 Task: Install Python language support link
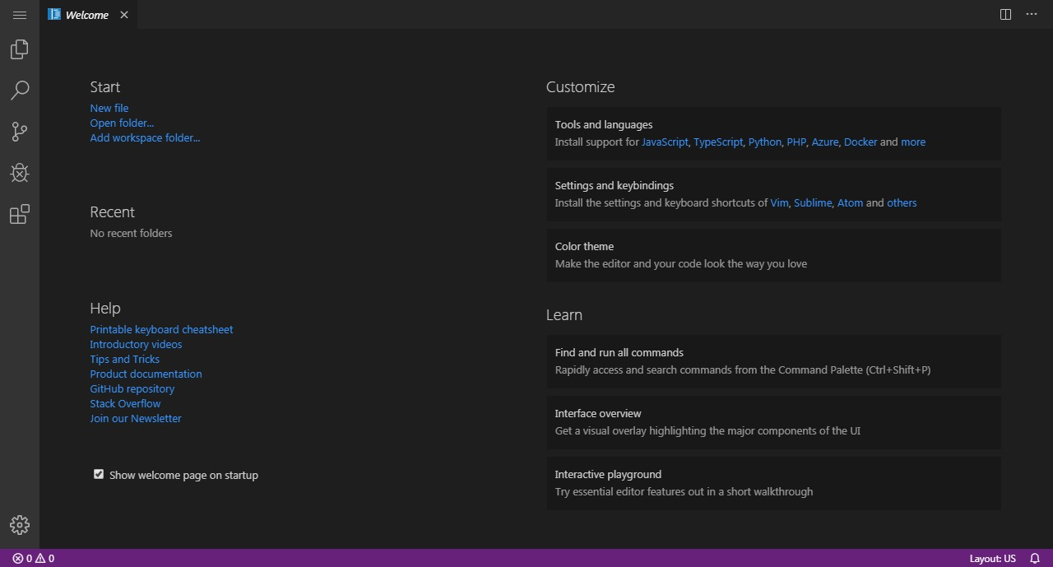point(764,142)
